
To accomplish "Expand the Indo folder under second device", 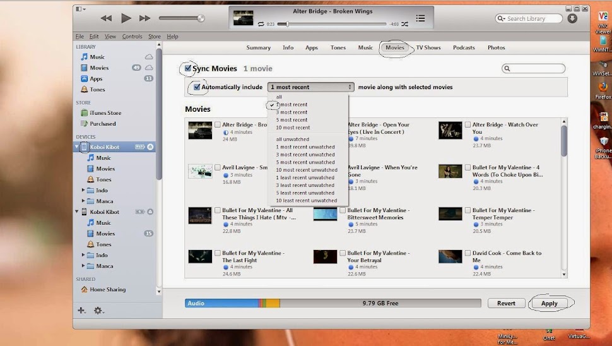I will (83, 255).
